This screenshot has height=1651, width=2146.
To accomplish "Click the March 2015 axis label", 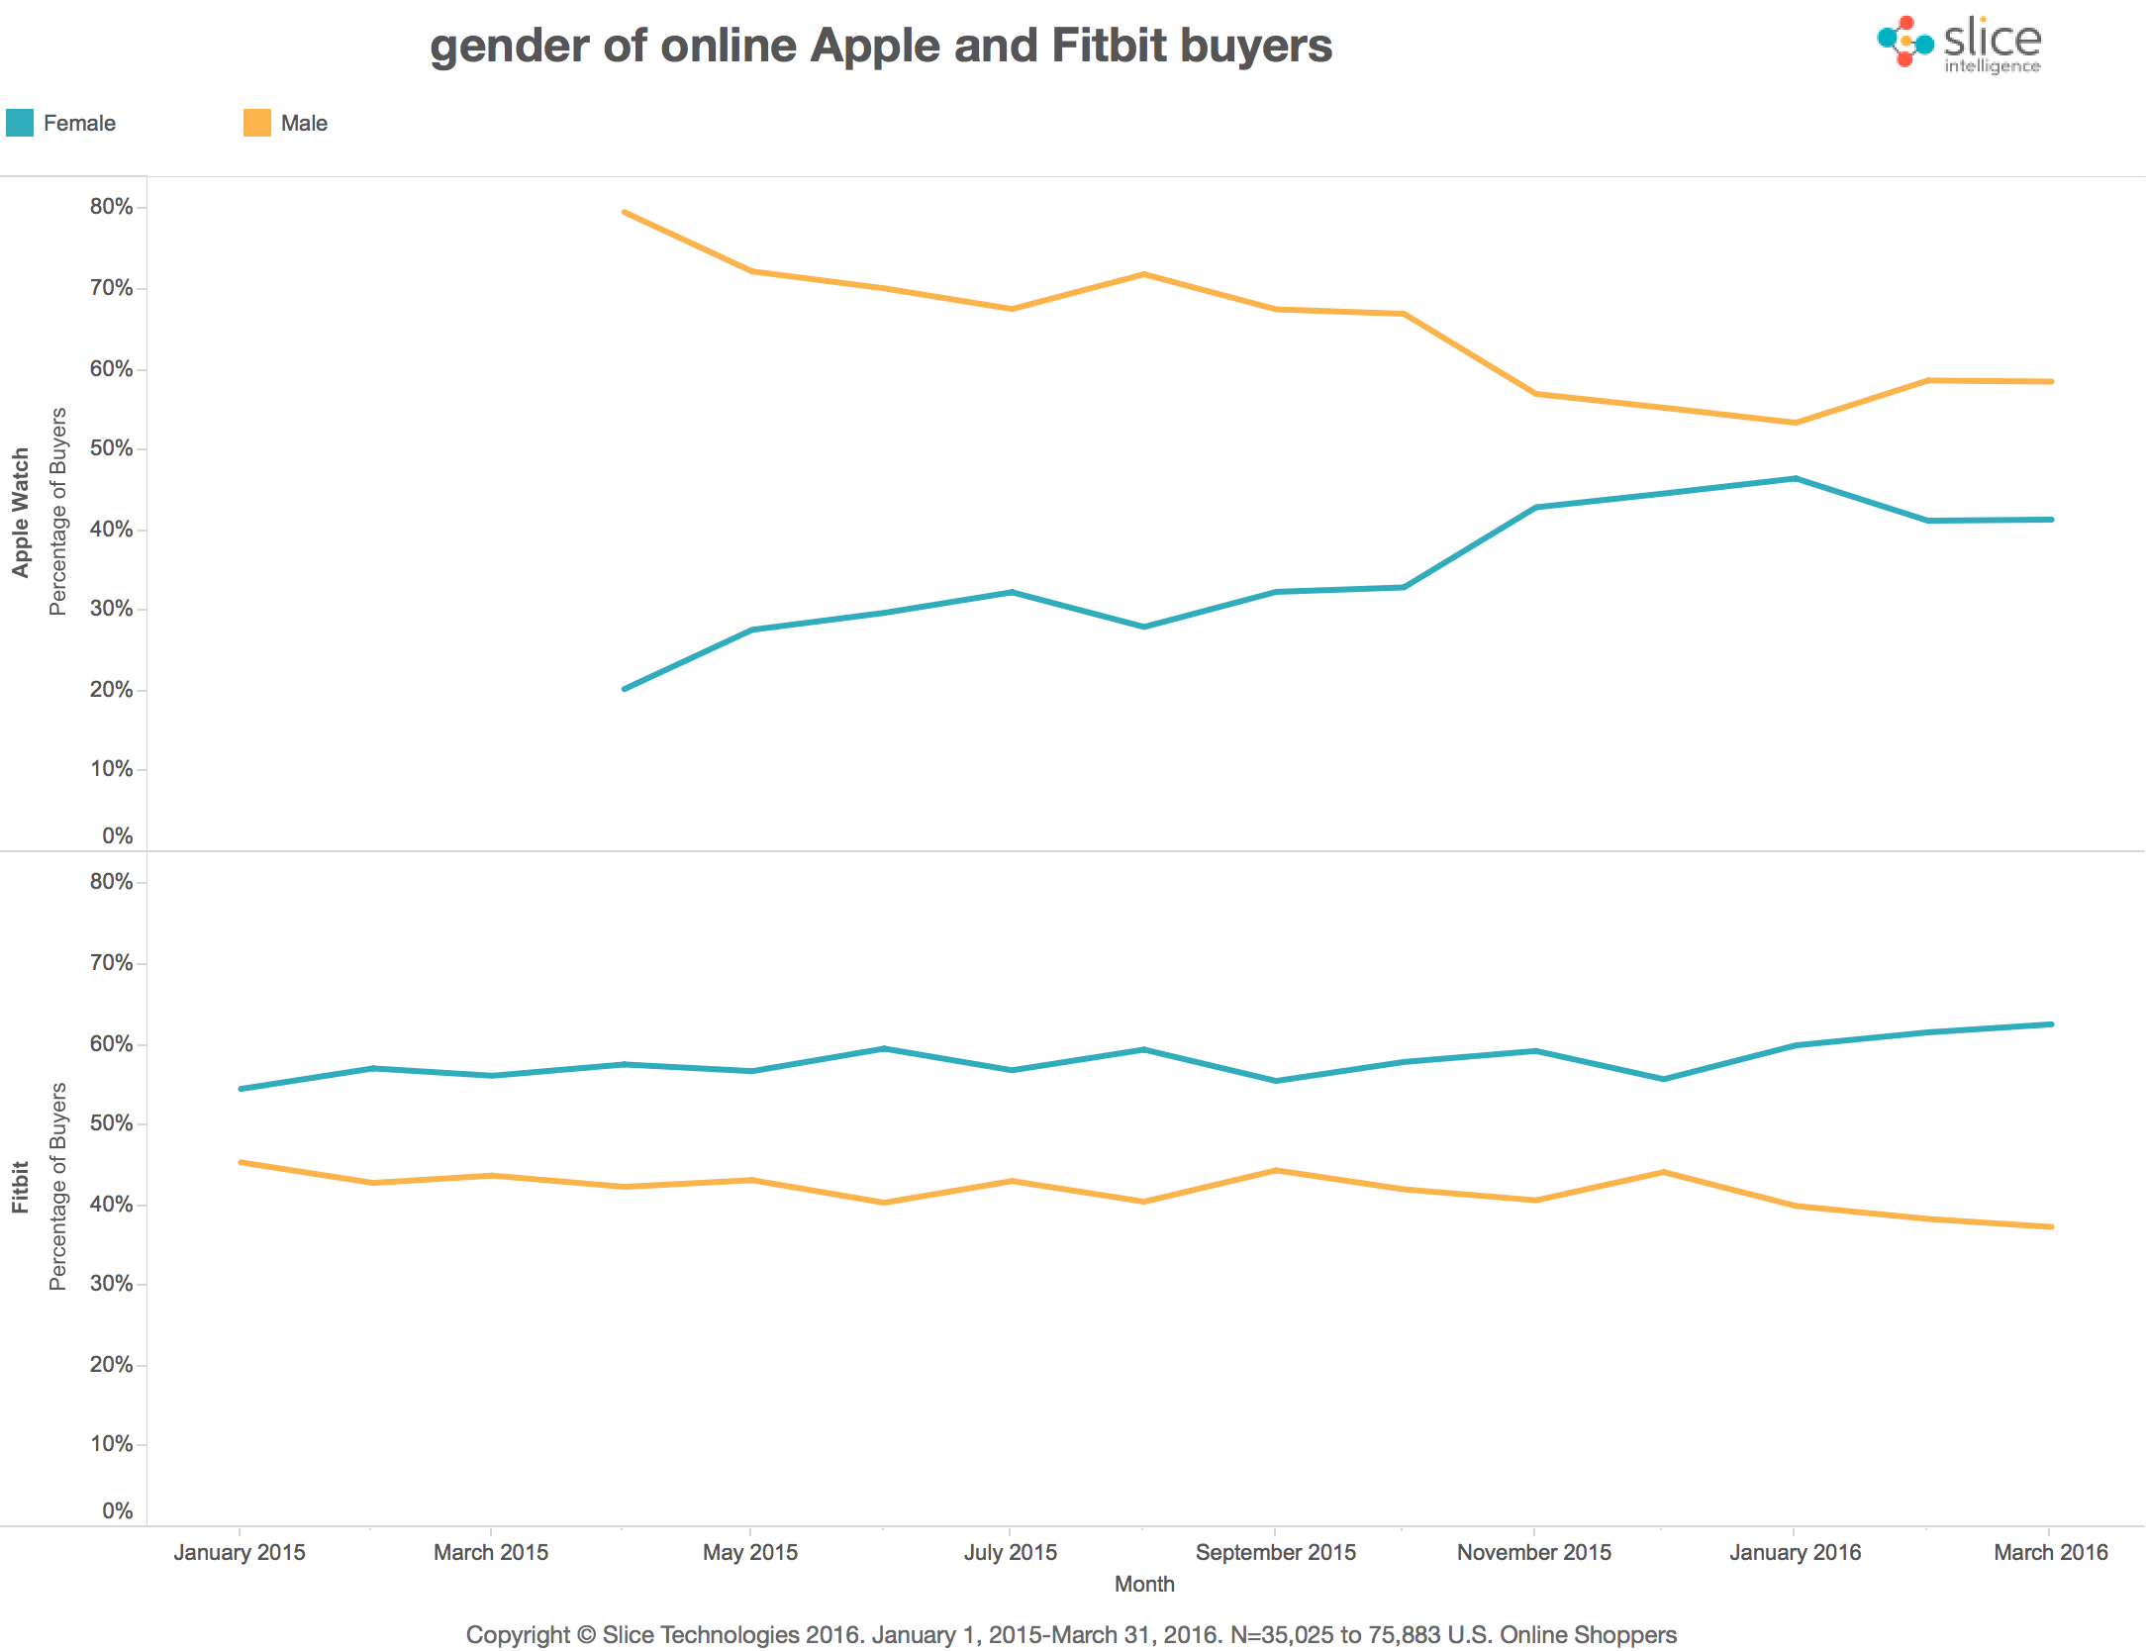I will click(491, 1552).
